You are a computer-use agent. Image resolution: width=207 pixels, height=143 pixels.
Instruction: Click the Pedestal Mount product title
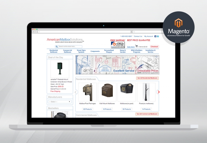61,82
